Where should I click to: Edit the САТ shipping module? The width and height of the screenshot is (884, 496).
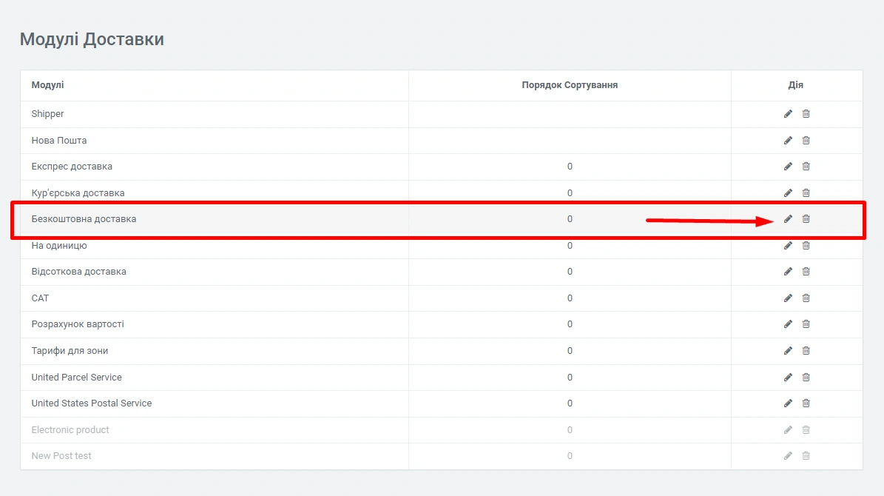click(x=788, y=298)
